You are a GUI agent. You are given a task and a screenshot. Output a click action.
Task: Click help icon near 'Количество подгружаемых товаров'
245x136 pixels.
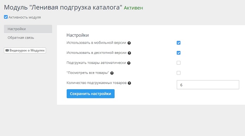click(129, 83)
